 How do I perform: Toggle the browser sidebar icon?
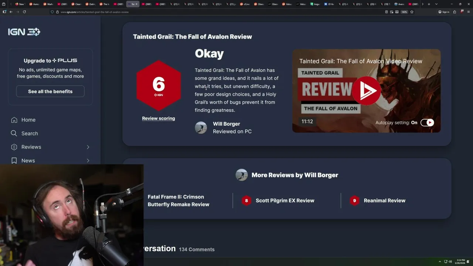coord(4,12)
